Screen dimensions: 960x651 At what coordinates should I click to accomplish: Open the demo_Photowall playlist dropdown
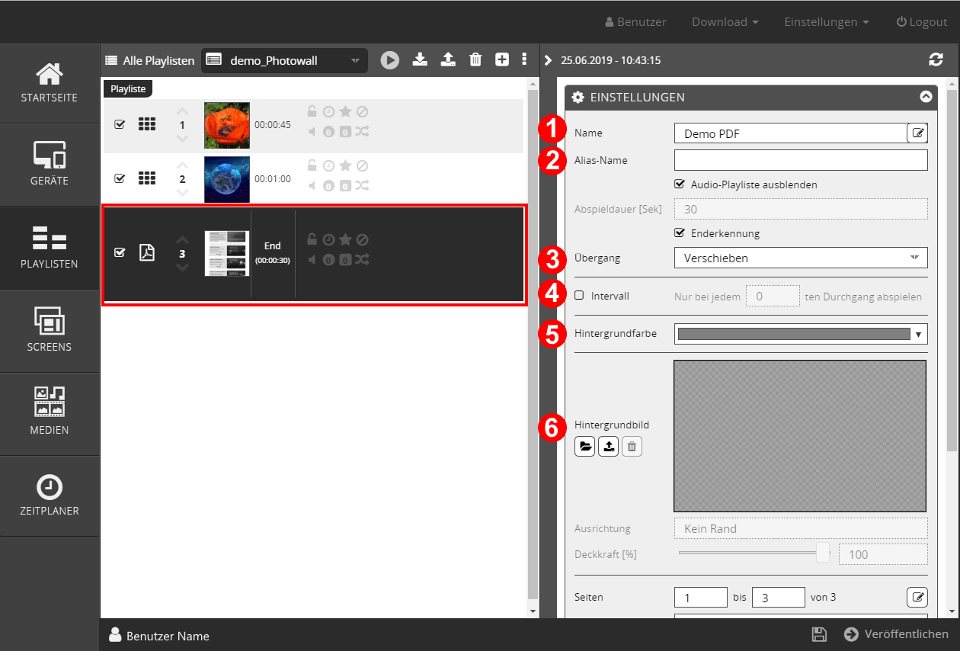284,61
